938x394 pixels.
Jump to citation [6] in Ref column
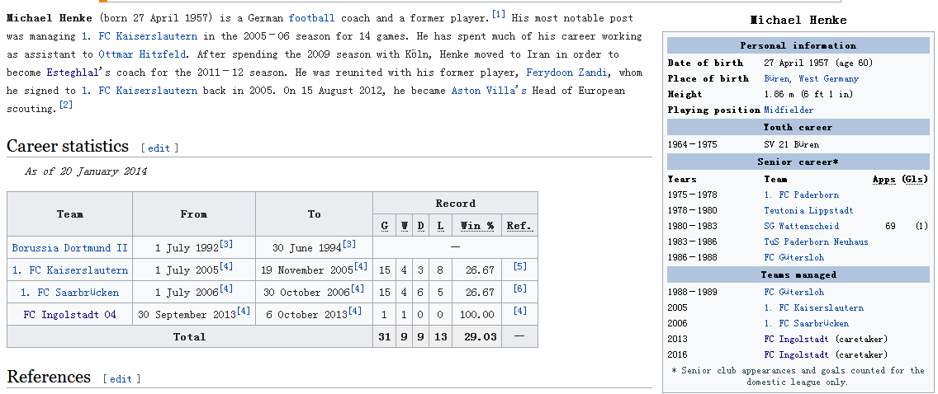point(519,289)
